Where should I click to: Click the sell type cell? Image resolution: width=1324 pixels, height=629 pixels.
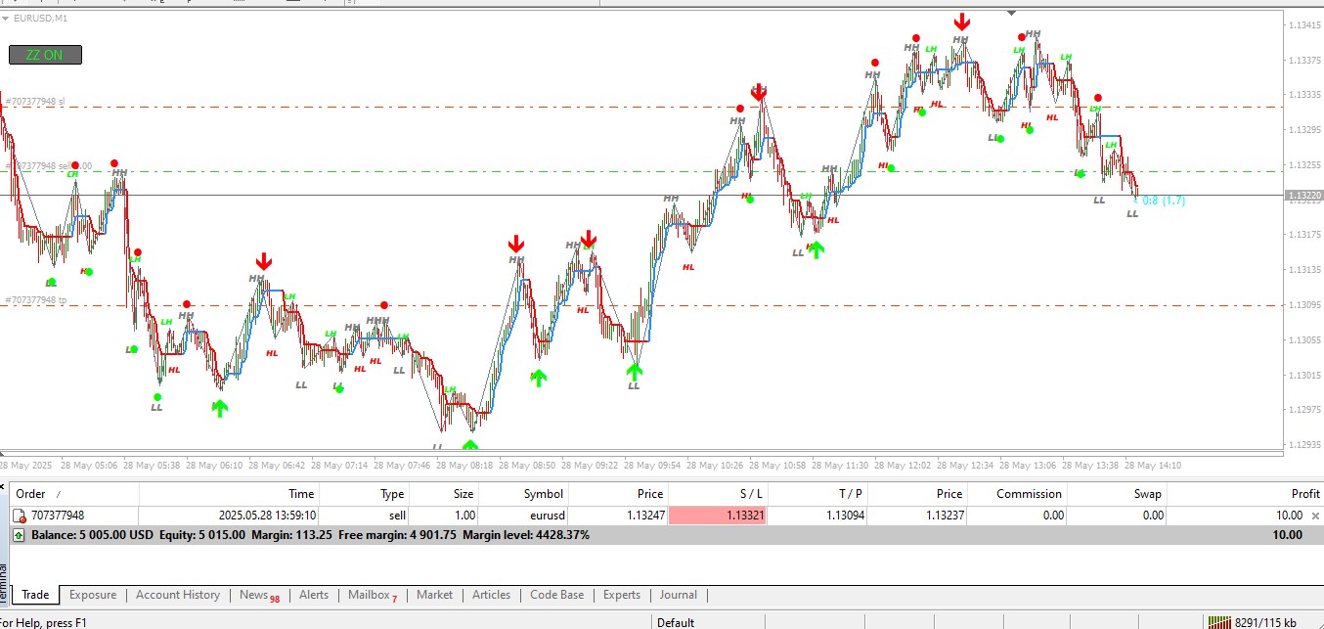click(363, 516)
